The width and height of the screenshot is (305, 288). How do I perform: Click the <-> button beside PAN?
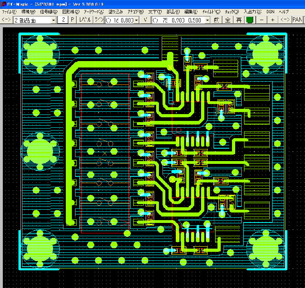285,20
